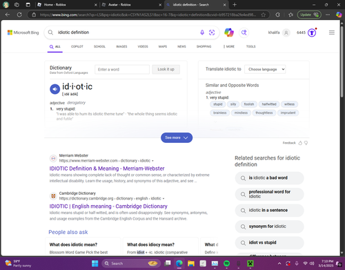The image size is (345, 270).
Task: Open visual search camera icon
Action: (x=212, y=32)
